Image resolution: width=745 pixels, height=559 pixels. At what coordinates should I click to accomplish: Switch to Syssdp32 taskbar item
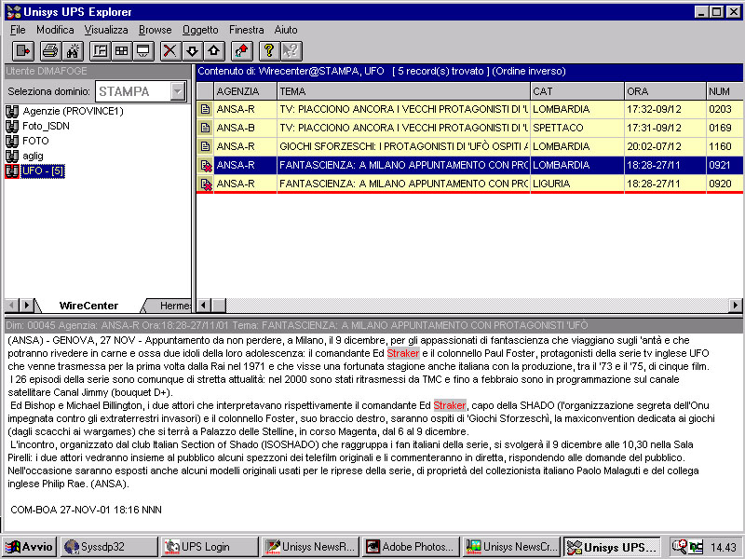(109, 547)
